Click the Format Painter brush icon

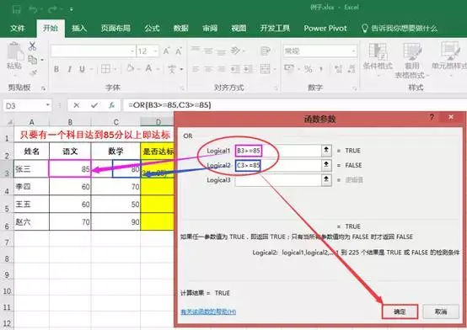[x=34, y=73]
